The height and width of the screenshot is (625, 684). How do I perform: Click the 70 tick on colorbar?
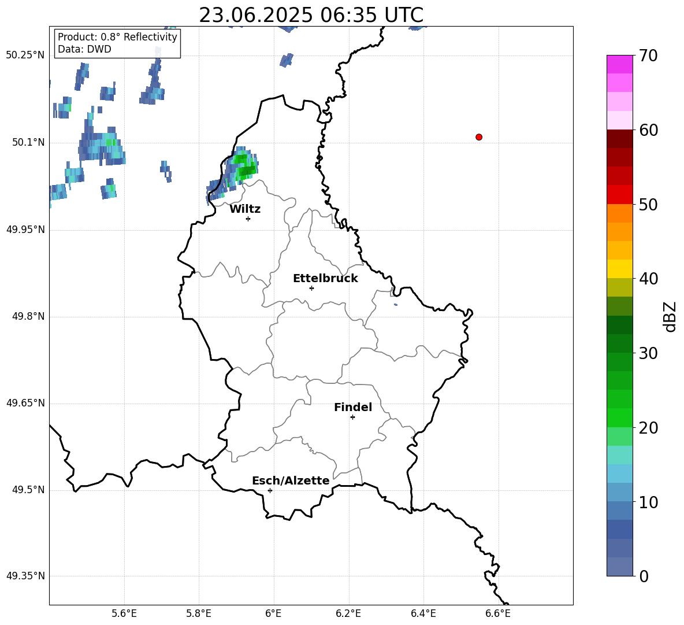click(x=648, y=56)
